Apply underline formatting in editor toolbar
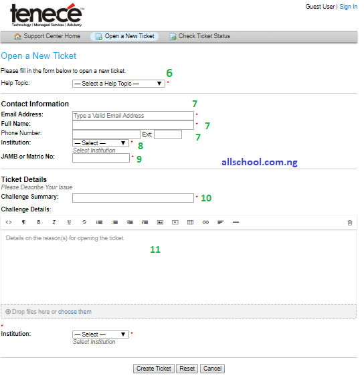Image resolution: width=364 pixels, height=382 pixels. [x=69, y=222]
